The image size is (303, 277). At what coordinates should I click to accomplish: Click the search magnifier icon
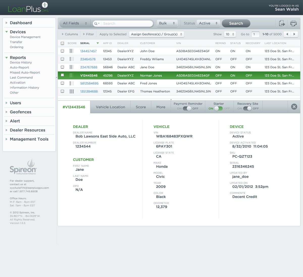pos(96,23)
